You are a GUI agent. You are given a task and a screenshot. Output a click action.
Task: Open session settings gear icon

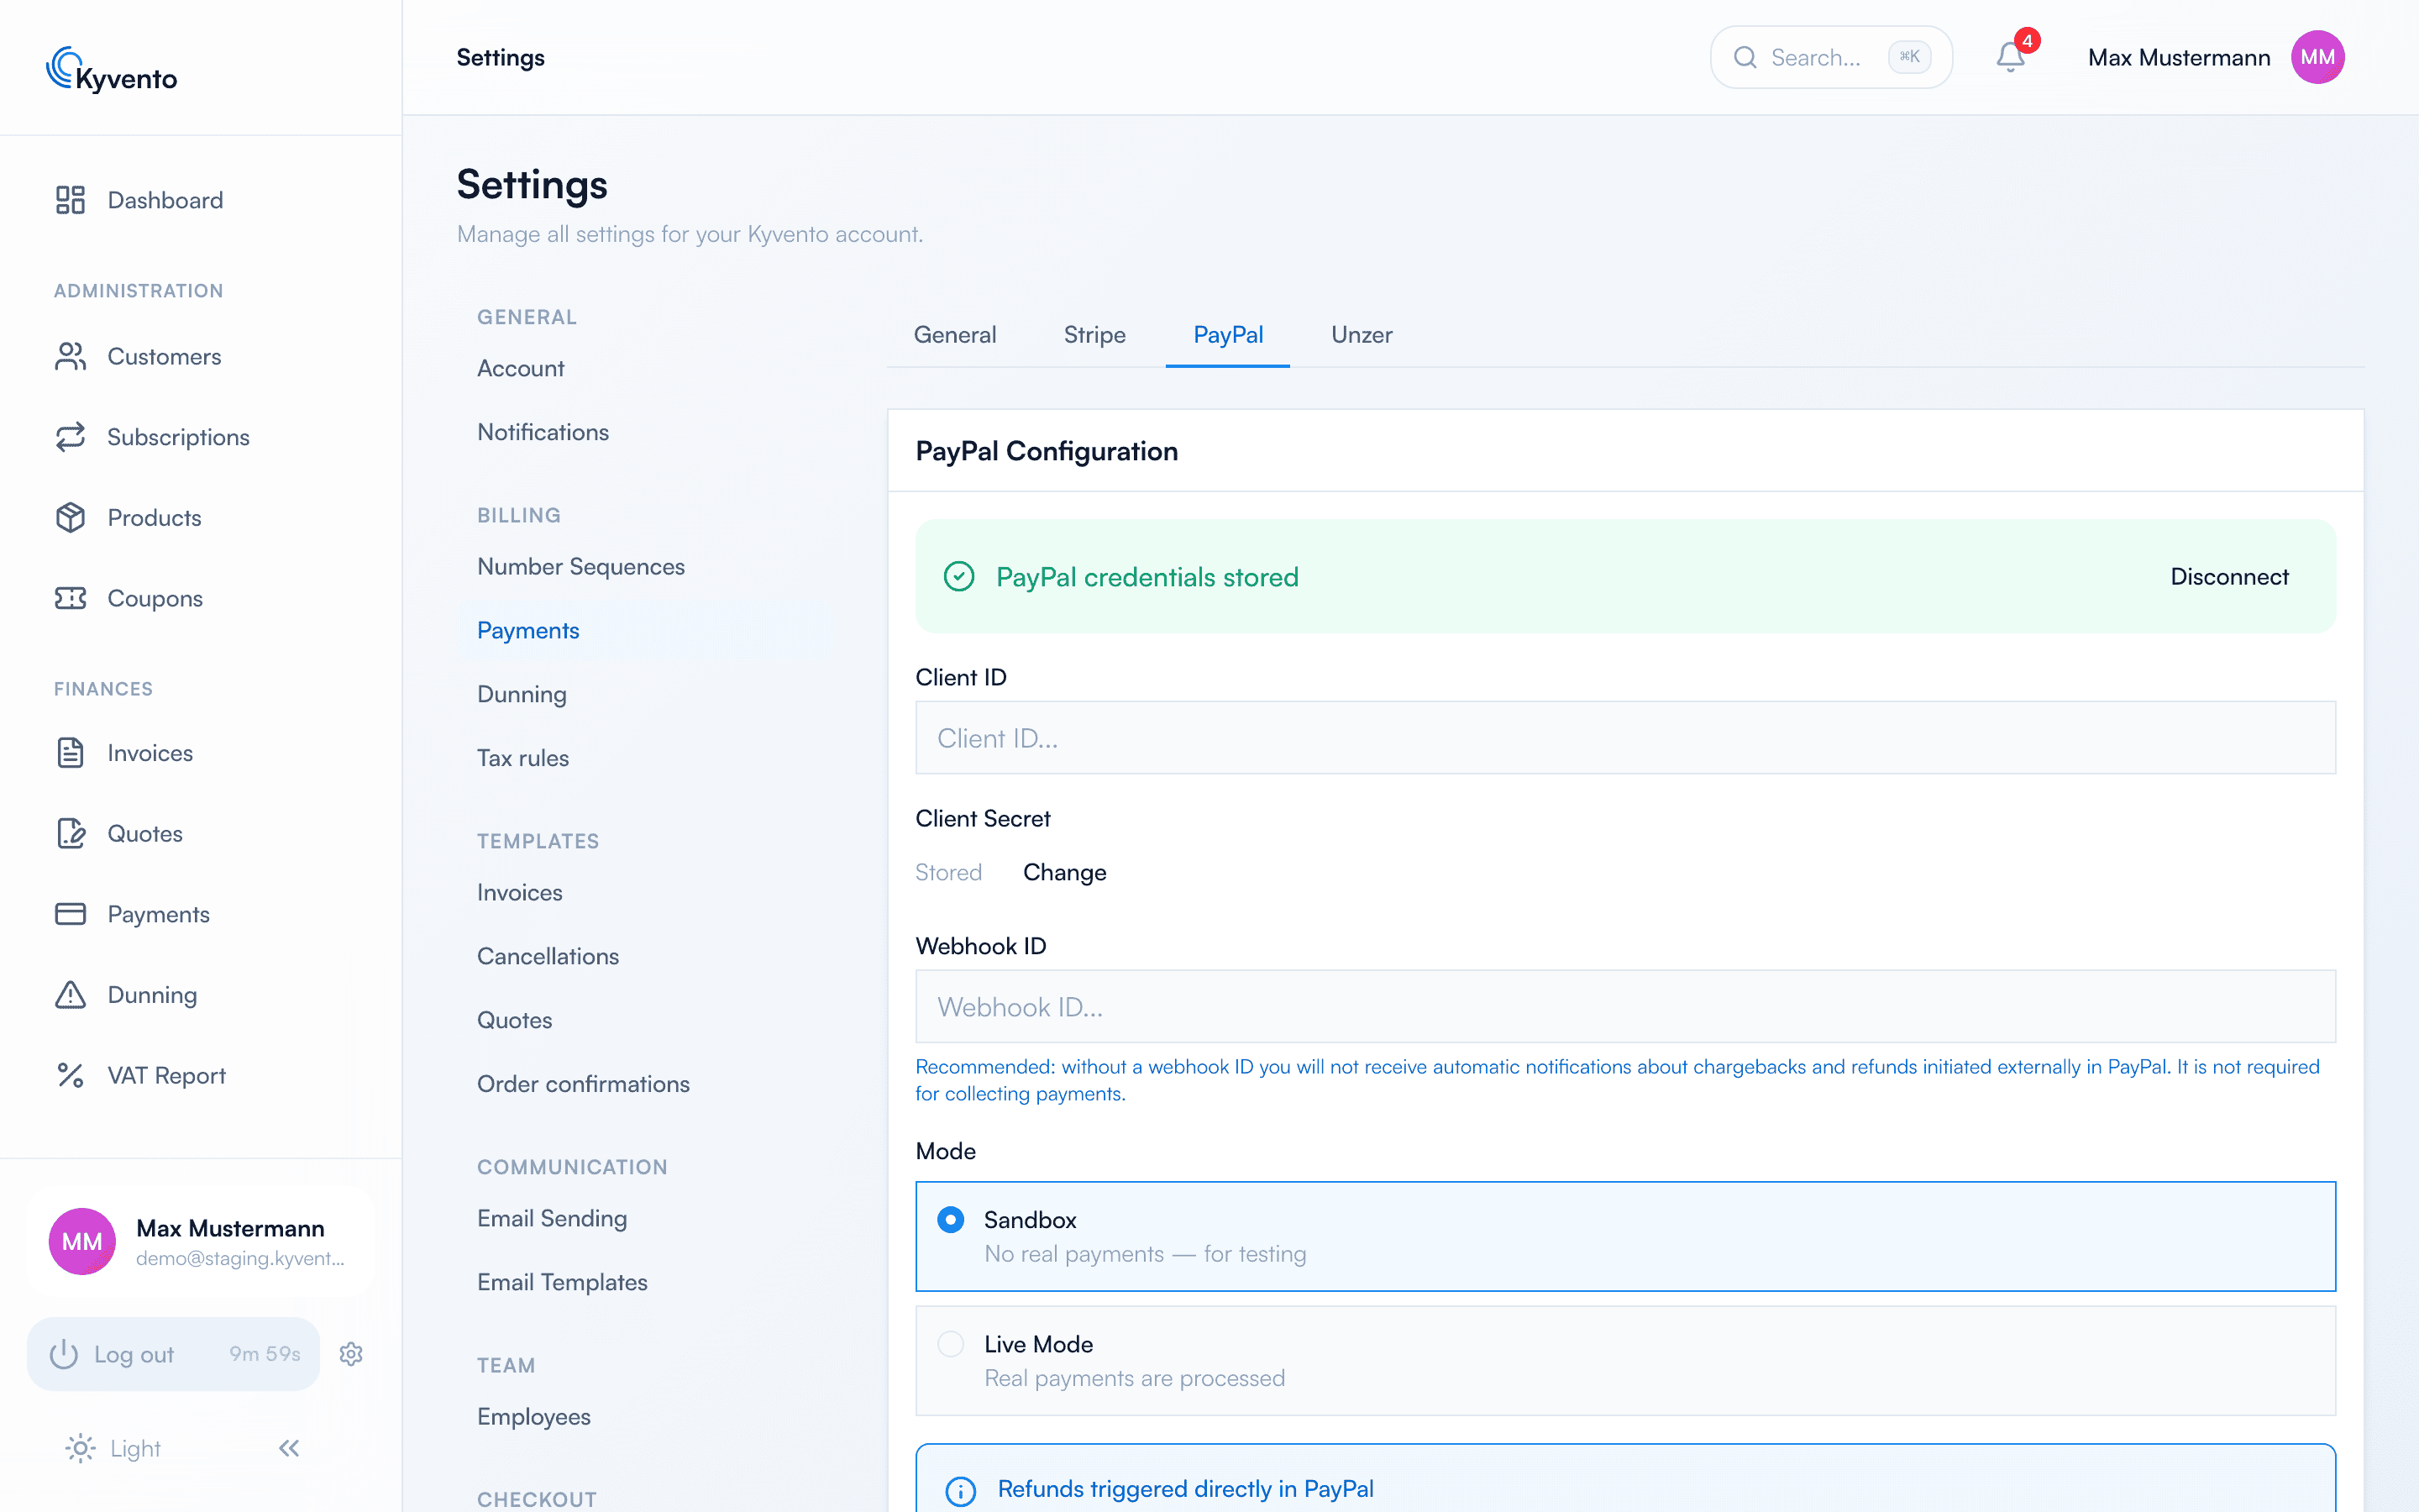click(x=351, y=1354)
